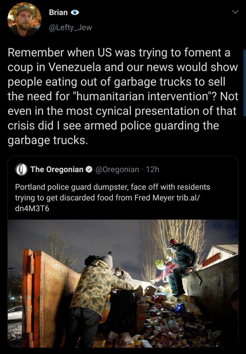Click the red store sign in photo
246x354 pixels.
coord(211,261)
